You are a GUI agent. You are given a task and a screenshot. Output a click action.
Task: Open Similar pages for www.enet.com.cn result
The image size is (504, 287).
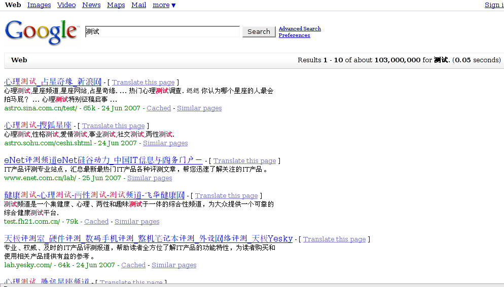(150, 178)
